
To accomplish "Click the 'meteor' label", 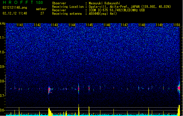I will pos(41,9).
